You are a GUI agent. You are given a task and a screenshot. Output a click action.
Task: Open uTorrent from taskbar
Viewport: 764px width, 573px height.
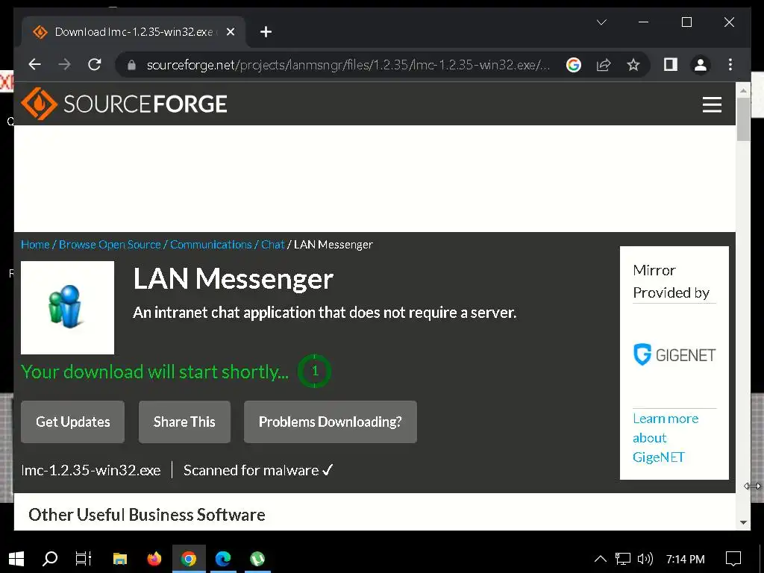257,559
